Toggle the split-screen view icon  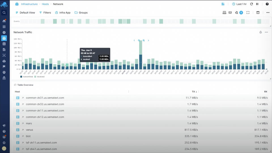pos(258,13)
